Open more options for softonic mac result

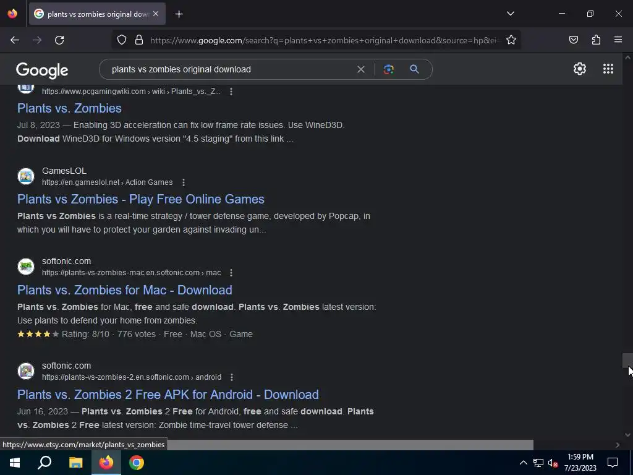pyautogui.click(x=231, y=273)
